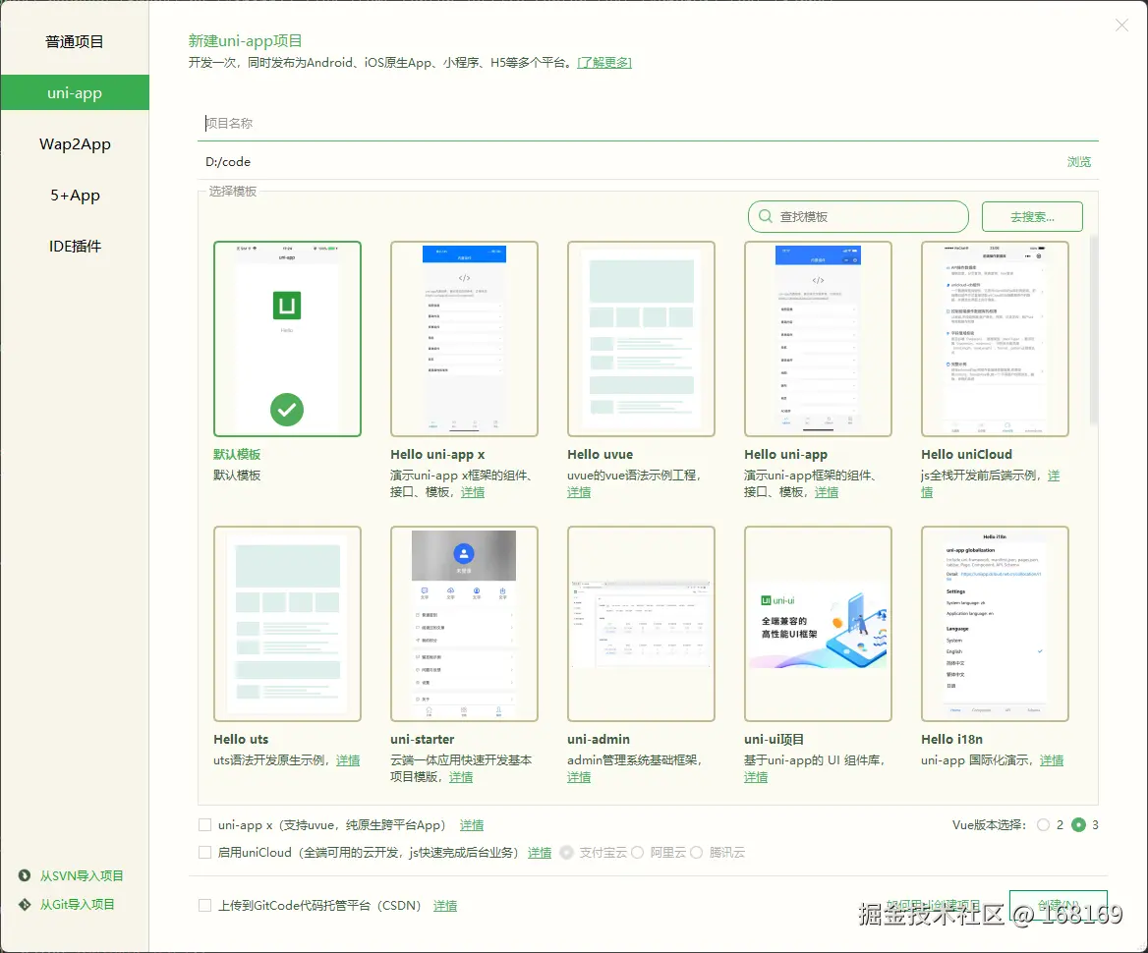Open 详情 link for uni-starter

point(461,777)
